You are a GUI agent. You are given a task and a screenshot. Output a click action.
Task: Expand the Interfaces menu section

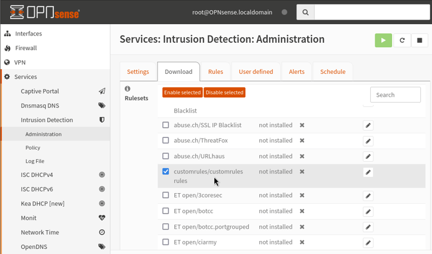coord(28,34)
